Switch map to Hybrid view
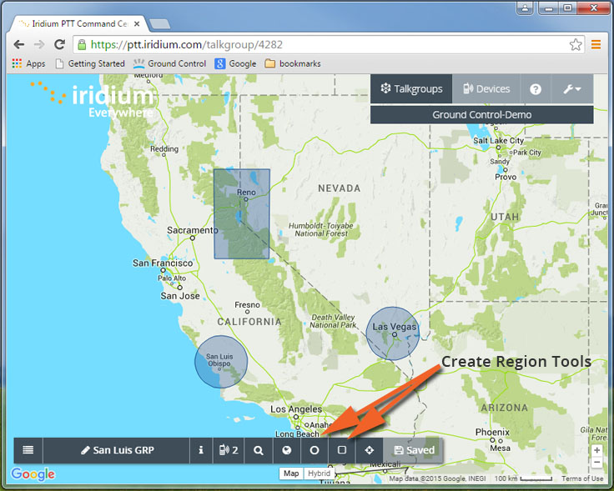This screenshot has width=614, height=491. pyautogui.click(x=319, y=473)
